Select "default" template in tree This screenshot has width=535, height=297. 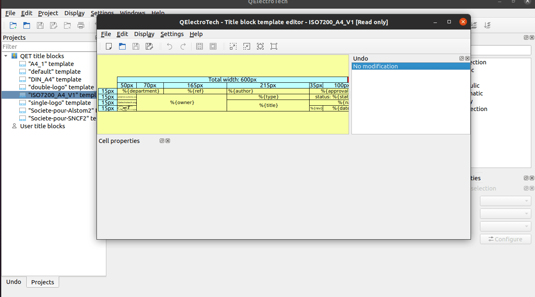55,72
